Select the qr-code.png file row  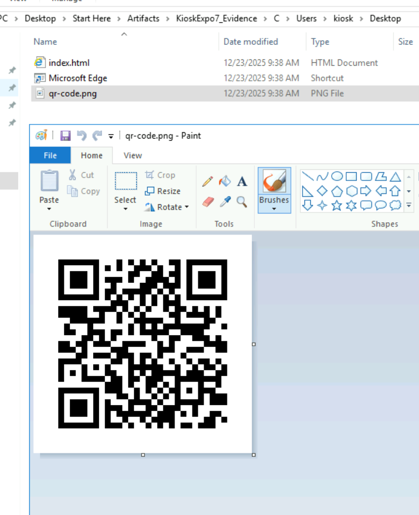[225, 94]
